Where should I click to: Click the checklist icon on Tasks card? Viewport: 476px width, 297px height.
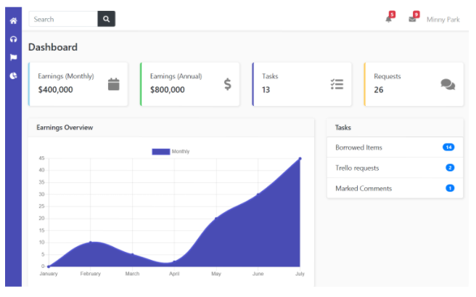[x=337, y=84]
